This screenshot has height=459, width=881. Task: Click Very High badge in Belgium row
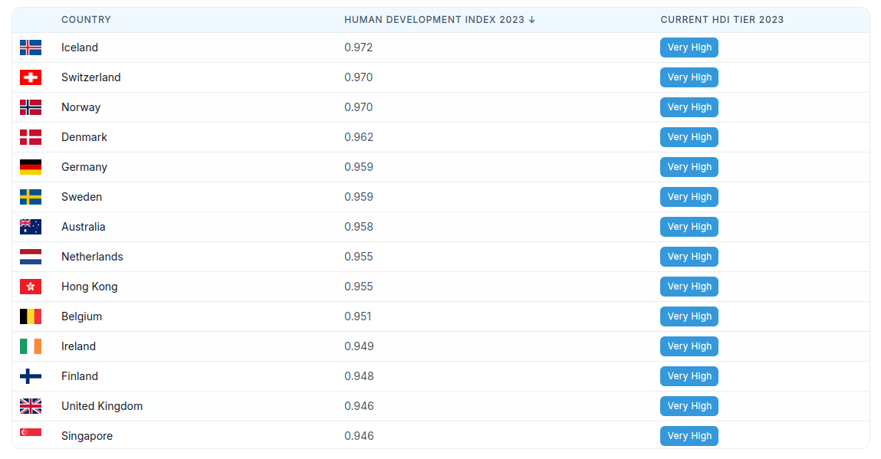[x=689, y=316]
